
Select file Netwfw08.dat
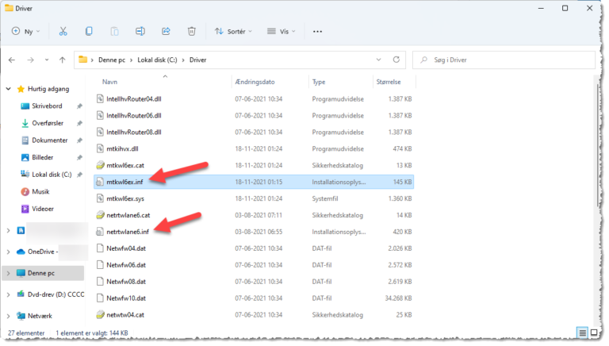pos(126,282)
